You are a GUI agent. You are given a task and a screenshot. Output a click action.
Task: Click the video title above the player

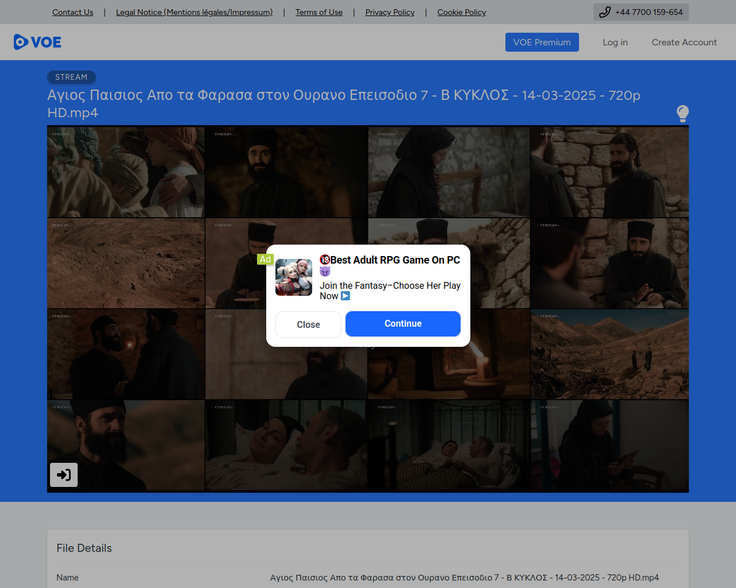tap(344, 103)
